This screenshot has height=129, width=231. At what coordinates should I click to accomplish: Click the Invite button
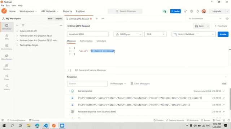(175, 11)
